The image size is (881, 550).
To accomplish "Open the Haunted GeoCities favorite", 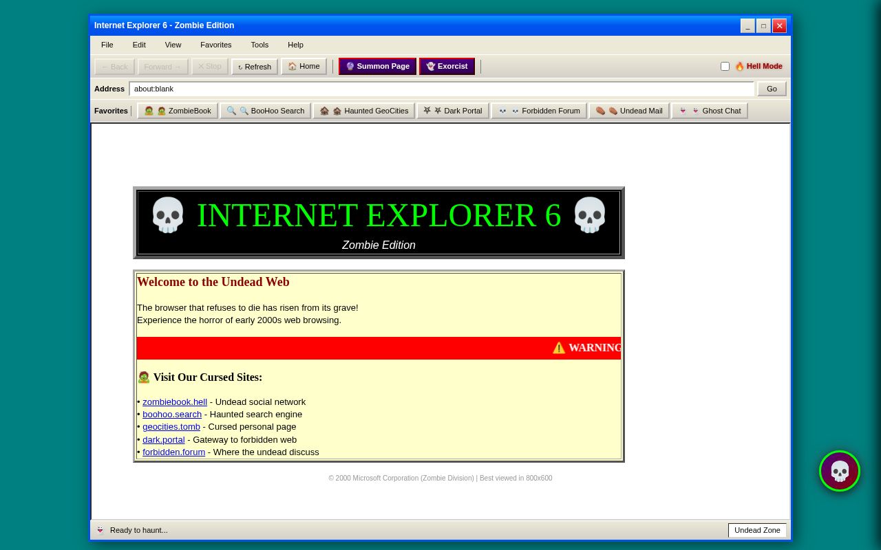I will [364, 111].
